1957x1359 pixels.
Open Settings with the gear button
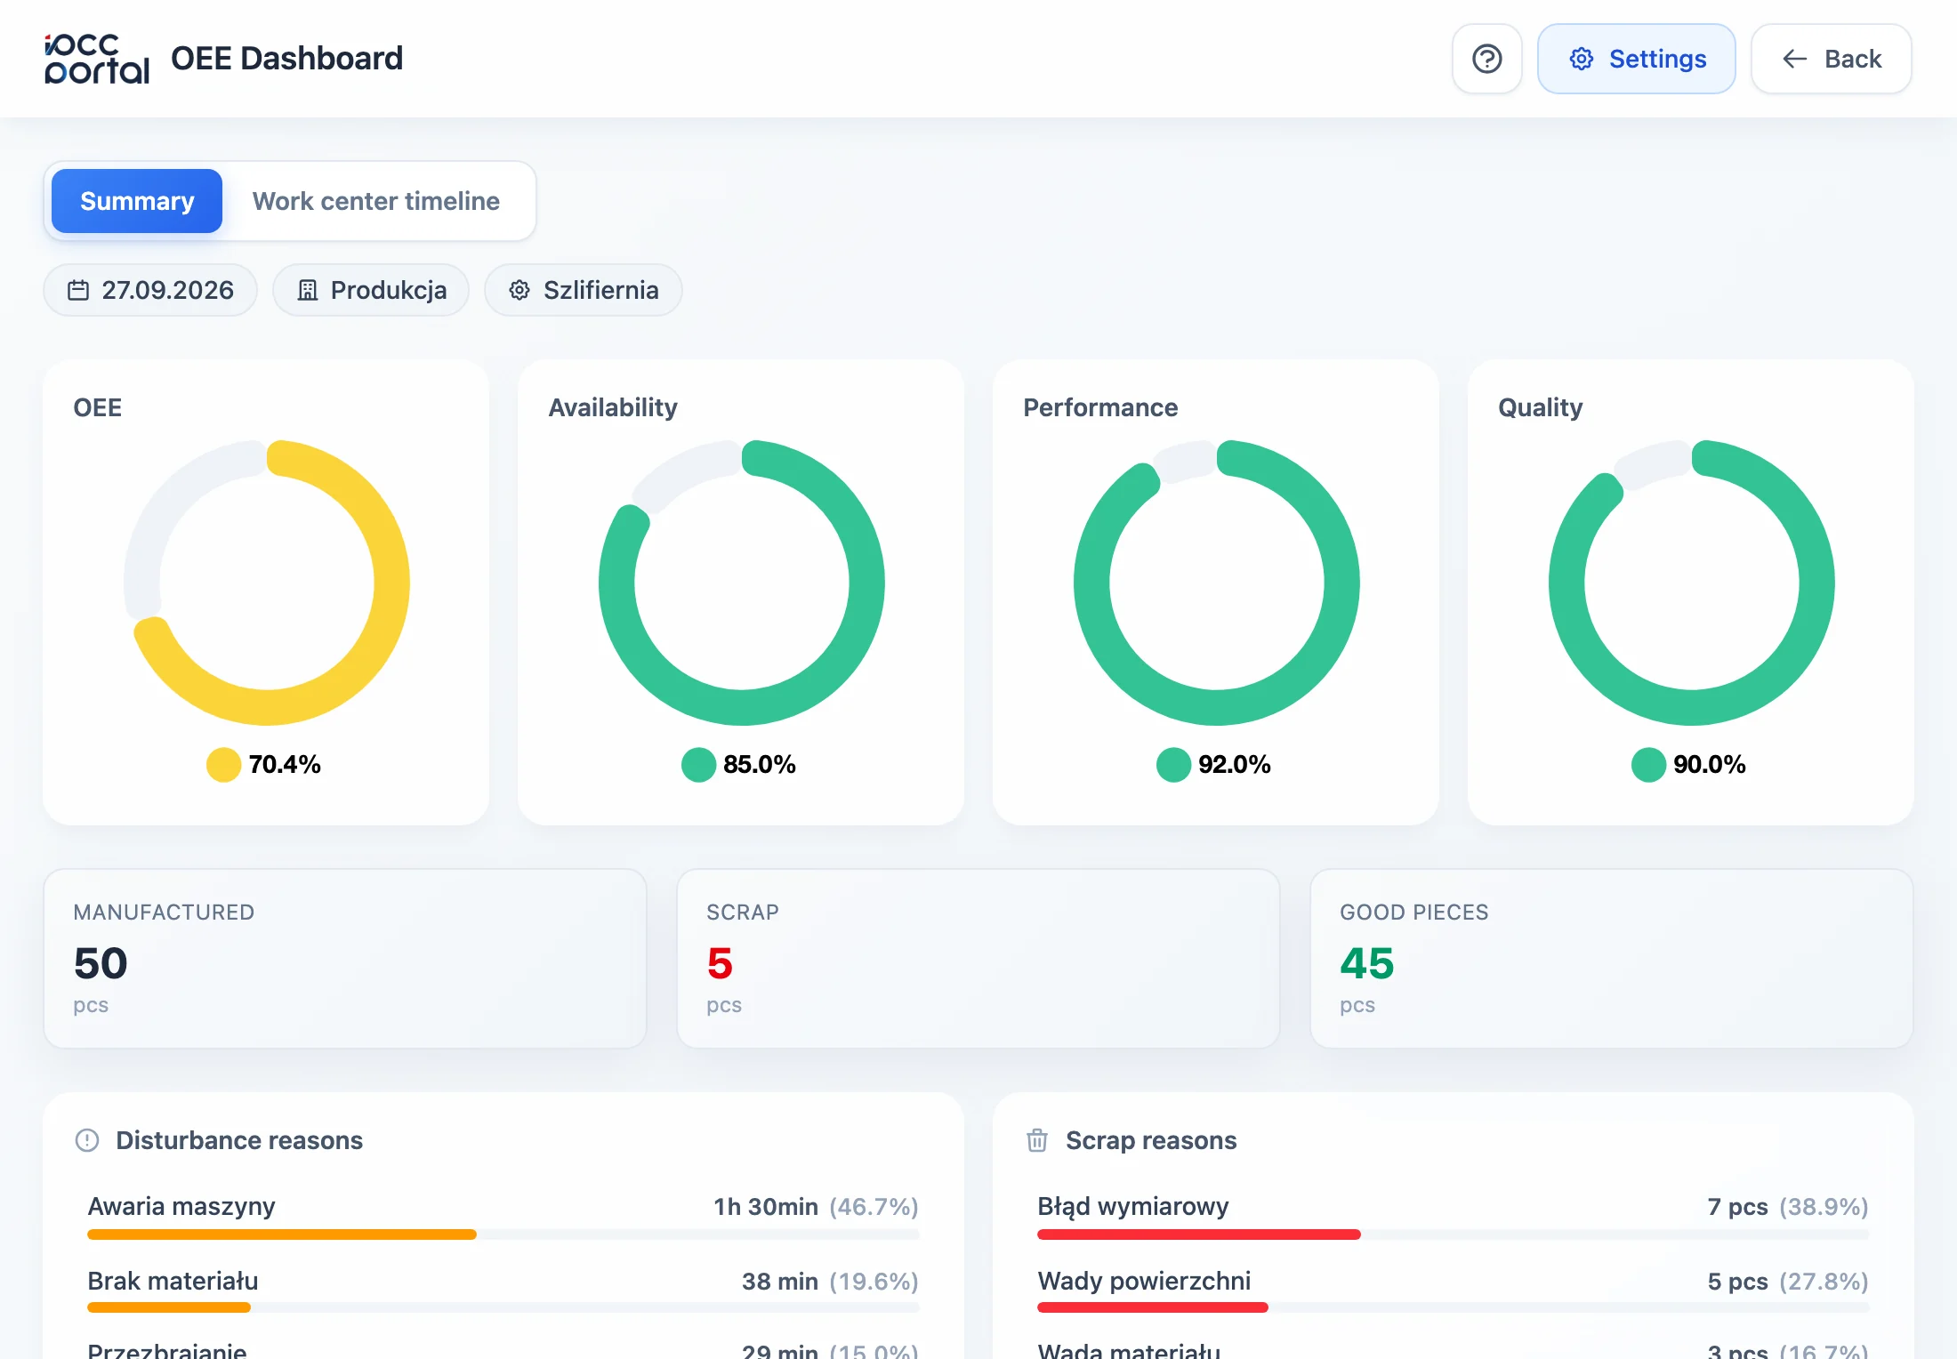tap(1636, 59)
